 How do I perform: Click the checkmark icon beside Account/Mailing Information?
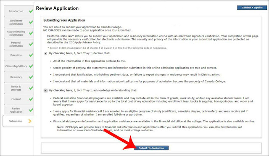31,33
